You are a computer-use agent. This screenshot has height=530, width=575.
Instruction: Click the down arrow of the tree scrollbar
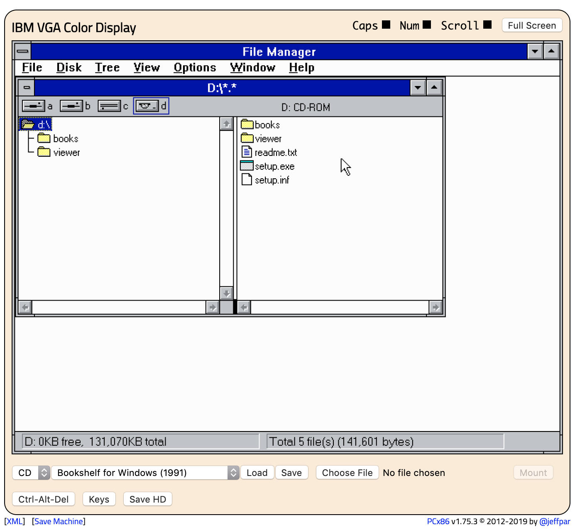point(226,293)
